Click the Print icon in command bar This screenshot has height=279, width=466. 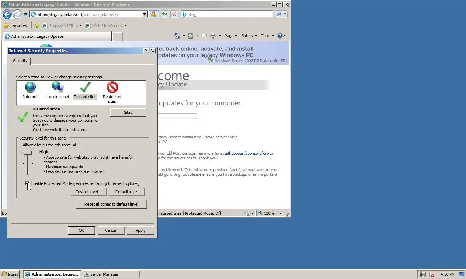click(213, 36)
